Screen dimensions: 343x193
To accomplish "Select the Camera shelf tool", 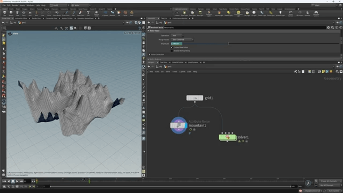I will [x=177, y=13].
